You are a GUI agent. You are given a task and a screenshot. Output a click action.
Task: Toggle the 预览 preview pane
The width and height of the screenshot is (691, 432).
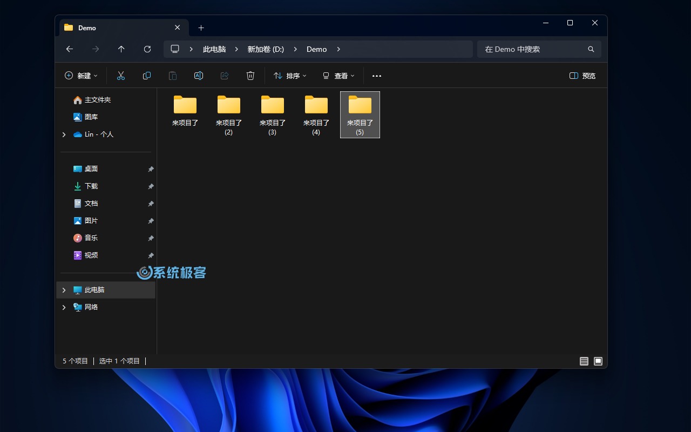[x=582, y=76]
